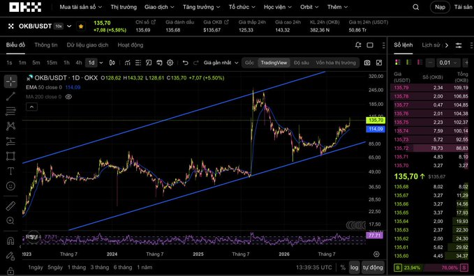Set range to 3 tháng

(x=99, y=268)
